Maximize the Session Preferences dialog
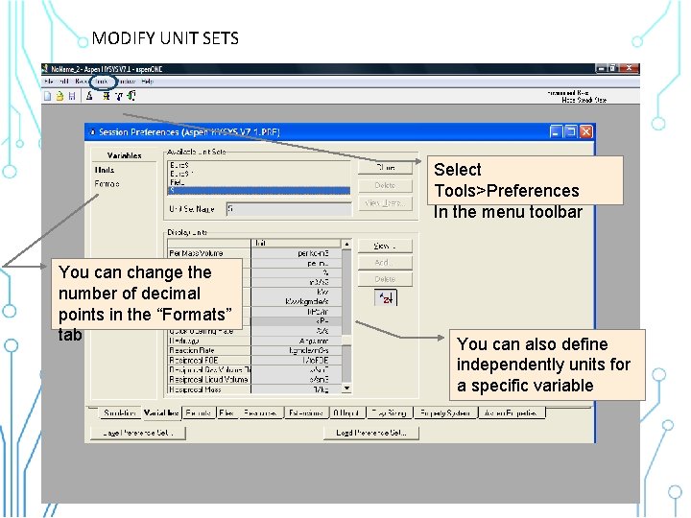 tap(571, 131)
